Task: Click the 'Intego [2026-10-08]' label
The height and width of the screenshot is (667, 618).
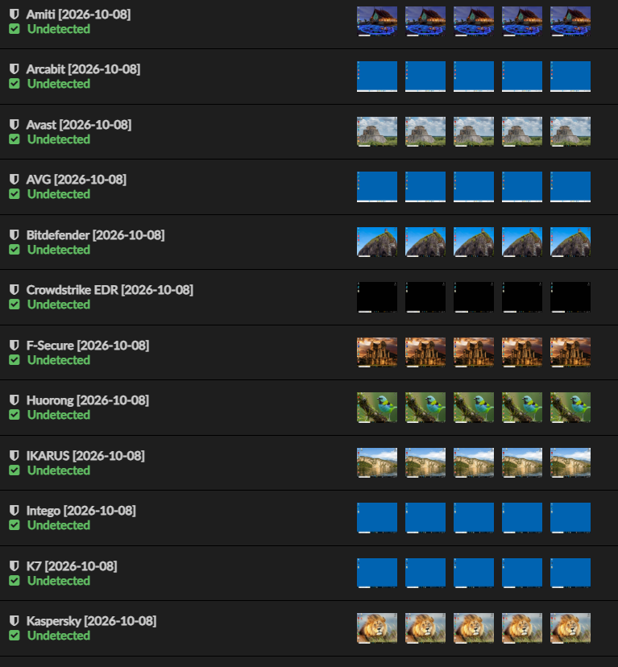Action: coord(81,511)
